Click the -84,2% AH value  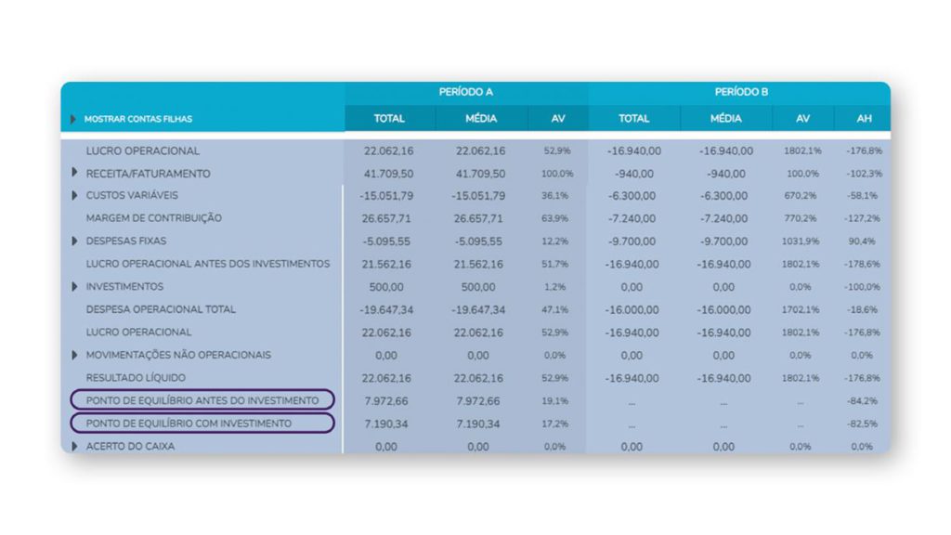point(862,401)
